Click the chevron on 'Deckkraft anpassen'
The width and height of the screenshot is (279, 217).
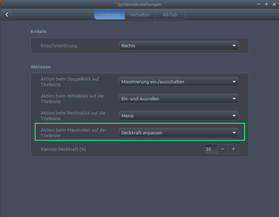(x=234, y=133)
